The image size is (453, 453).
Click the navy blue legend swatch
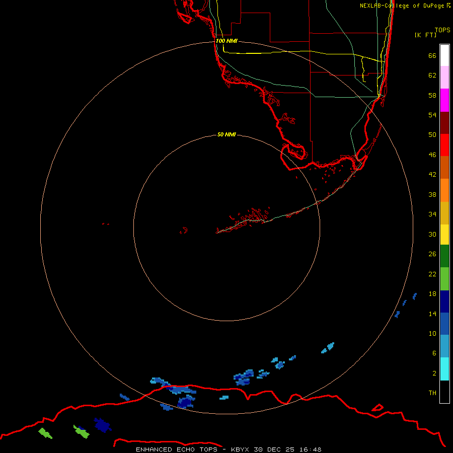[x=444, y=301]
